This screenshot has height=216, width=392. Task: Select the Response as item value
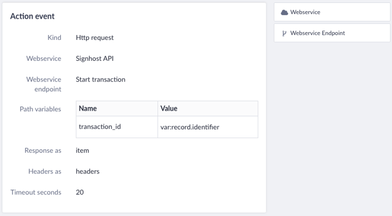point(82,150)
